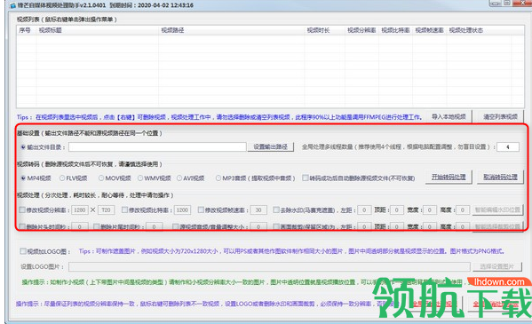Toggle the 画面裁剪 checkbox
532x324 pixels.
[x=276, y=226]
